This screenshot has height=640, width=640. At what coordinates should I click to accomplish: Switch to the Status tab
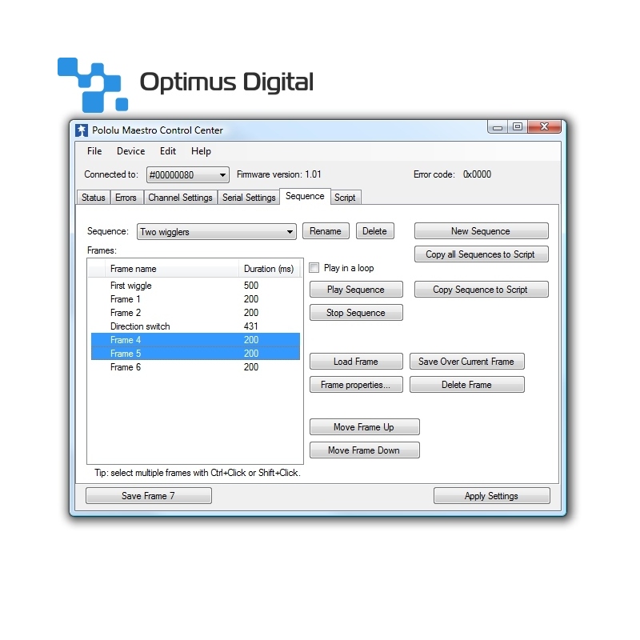pyautogui.click(x=94, y=198)
